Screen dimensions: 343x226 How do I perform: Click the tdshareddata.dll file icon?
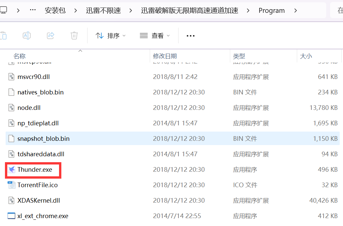(x=11, y=154)
